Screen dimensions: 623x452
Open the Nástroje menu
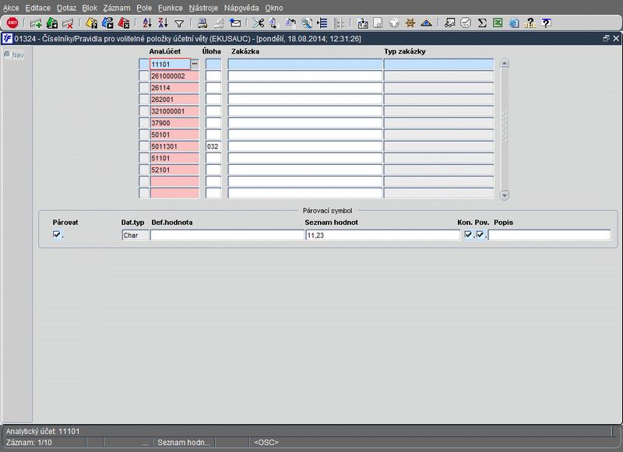[x=203, y=8]
